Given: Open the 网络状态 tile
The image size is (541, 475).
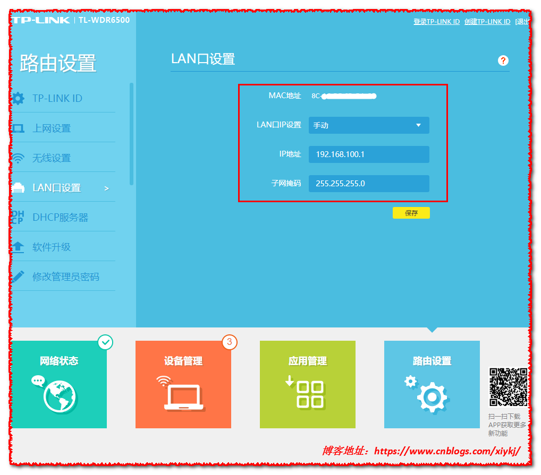Looking at the screenshot, I should pyautogui.click(x=59, y=384).
